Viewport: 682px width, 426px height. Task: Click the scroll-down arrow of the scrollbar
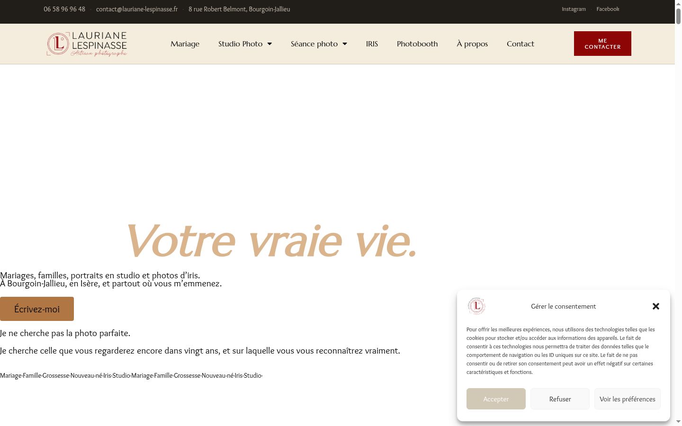(x=678, y=421)
